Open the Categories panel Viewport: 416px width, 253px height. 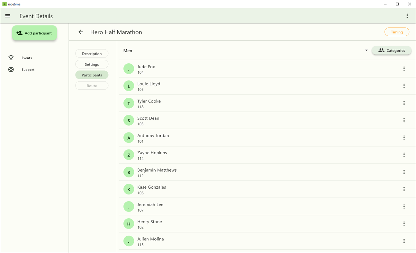[391, 50]
